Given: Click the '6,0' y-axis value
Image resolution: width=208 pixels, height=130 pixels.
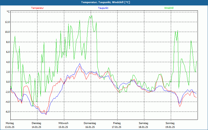Looking at the screenshot, I should (x=8, y=52).
